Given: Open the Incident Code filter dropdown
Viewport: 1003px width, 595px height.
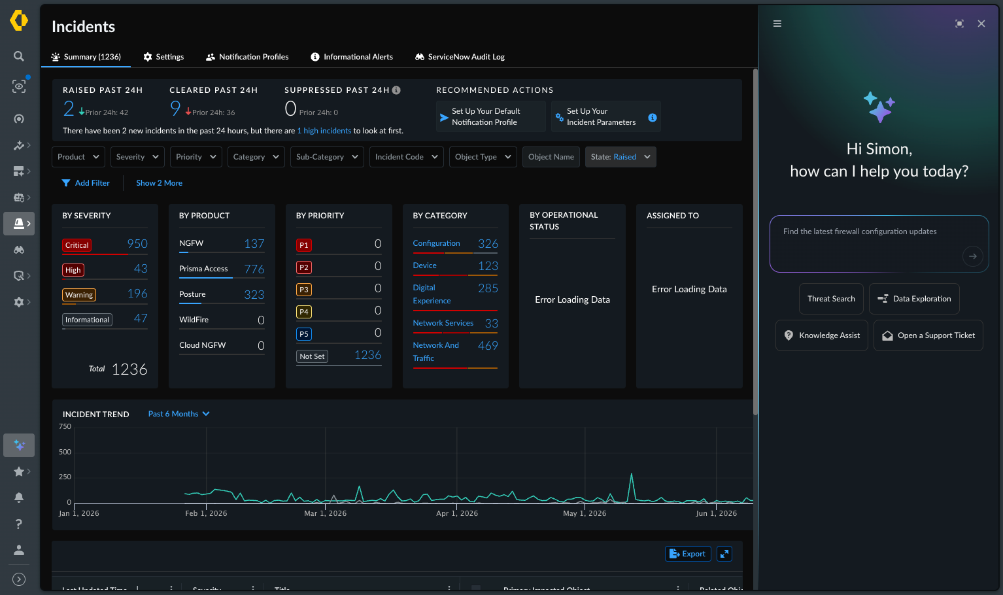Looking at the screenshot, I should [407, 157].
